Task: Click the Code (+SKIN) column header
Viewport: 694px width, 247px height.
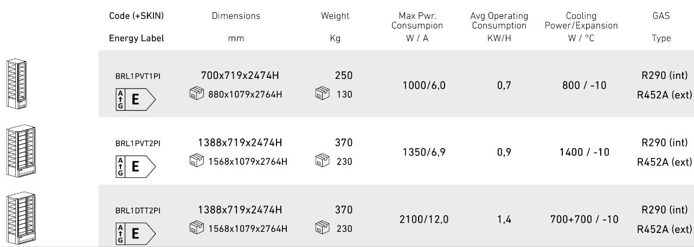Action: pos(136,16)
